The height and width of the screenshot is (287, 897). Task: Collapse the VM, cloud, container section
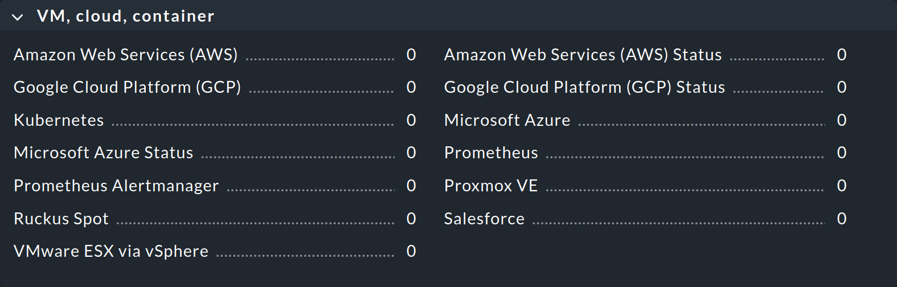(x=18, y=17)
